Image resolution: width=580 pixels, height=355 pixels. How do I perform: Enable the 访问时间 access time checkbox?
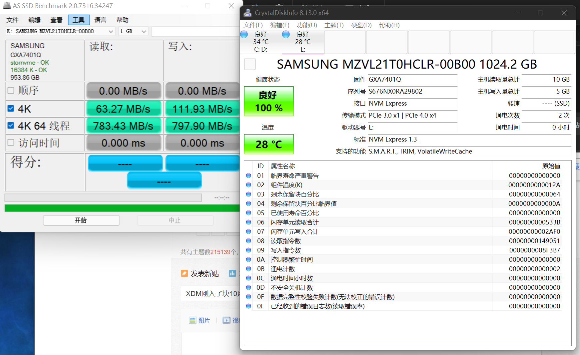(x=11, y=143)
